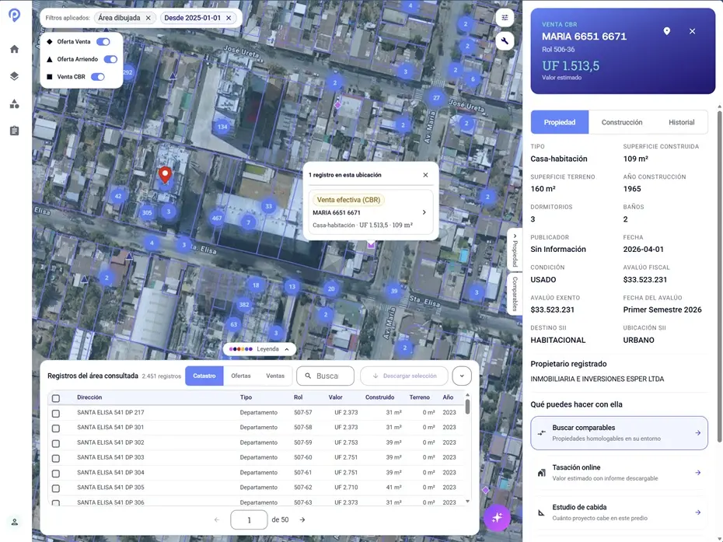Switch to the Construcción tab
The height and width of the screenshot is (542, 723).
[622, 122]
